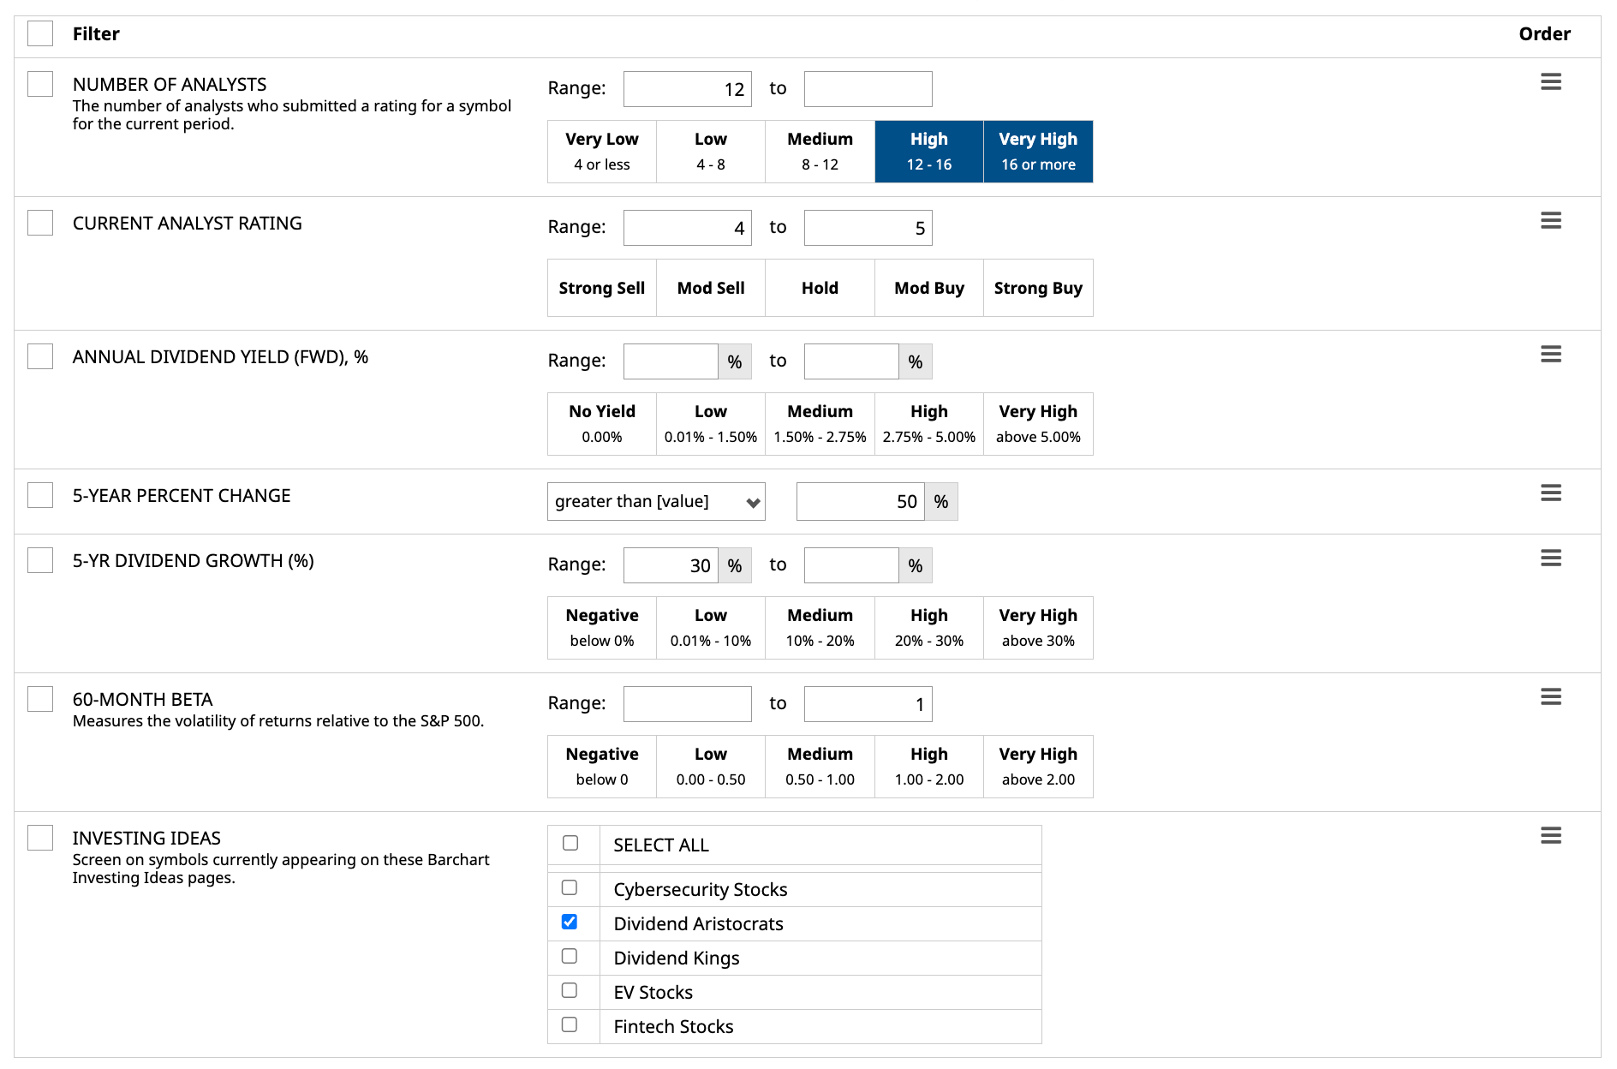Viewport: 1617px width, 1069px height.
Task: Choose the High 2.75% - 5.00% yield preset
Action: point(929,424)
